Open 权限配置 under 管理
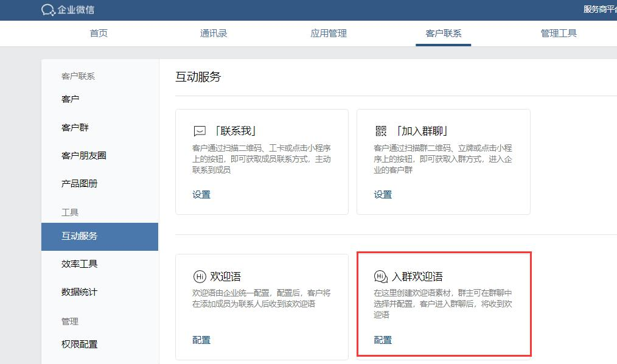 pos(78,344)
